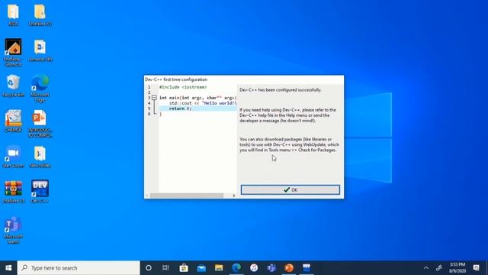
Task: Launch Microsoft Store from the taskbar
Action: pos(184,268)
